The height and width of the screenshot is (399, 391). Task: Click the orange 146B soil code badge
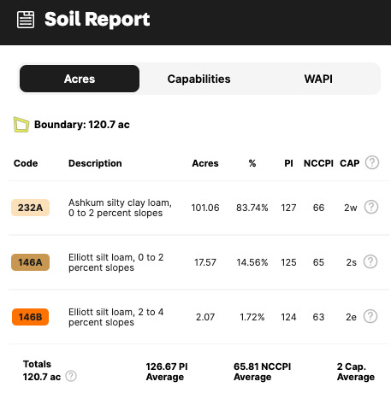point(30,317)
